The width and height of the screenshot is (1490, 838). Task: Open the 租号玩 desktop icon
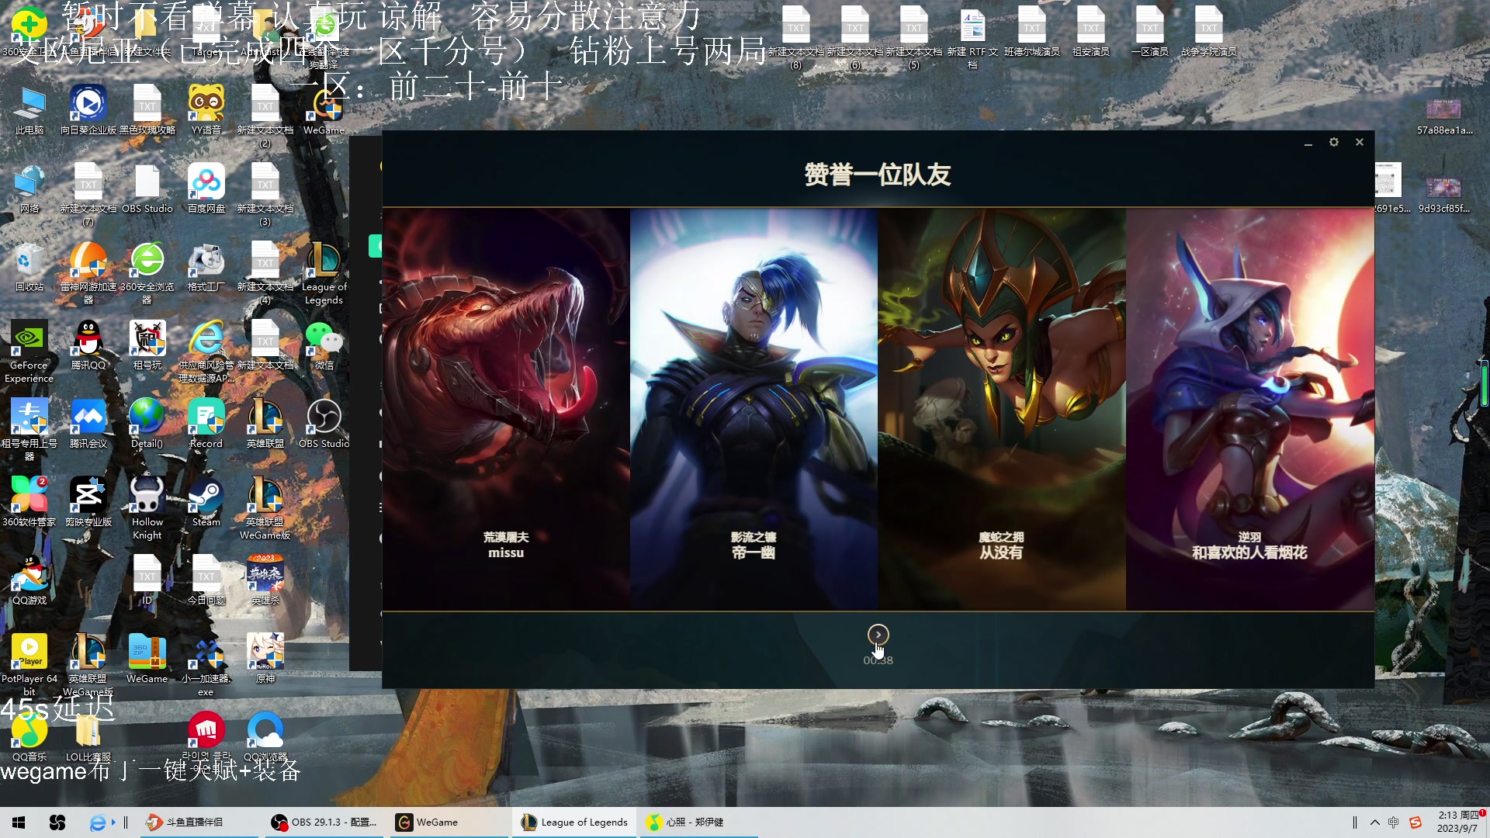pyautogui.click(x=147, y=345)
